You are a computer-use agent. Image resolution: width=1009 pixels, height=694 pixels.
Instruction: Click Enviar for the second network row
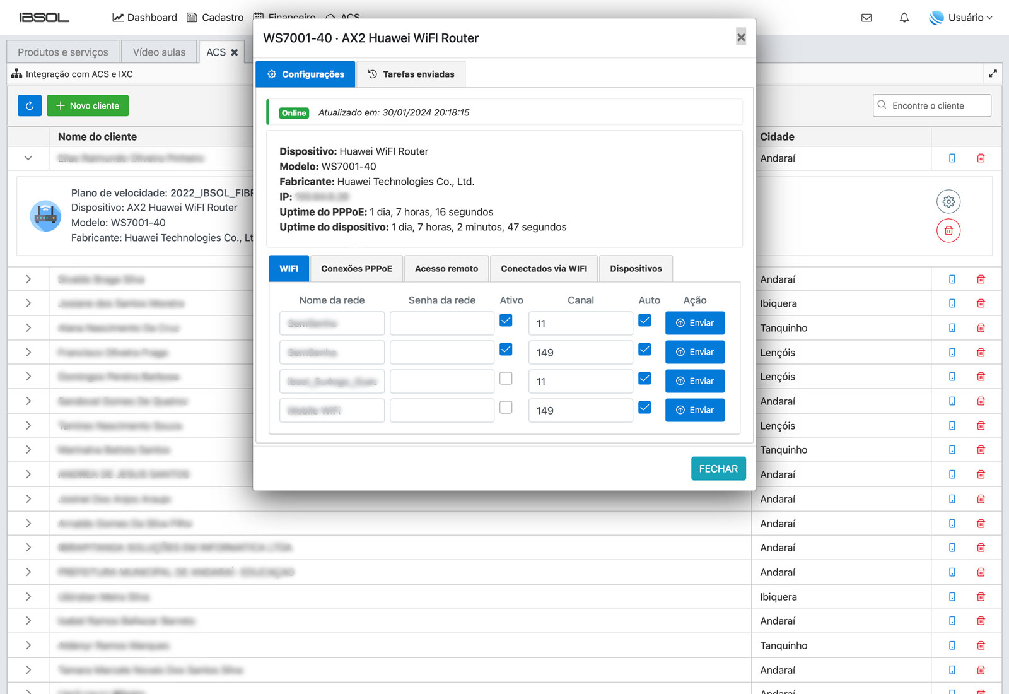pos(694,352)
